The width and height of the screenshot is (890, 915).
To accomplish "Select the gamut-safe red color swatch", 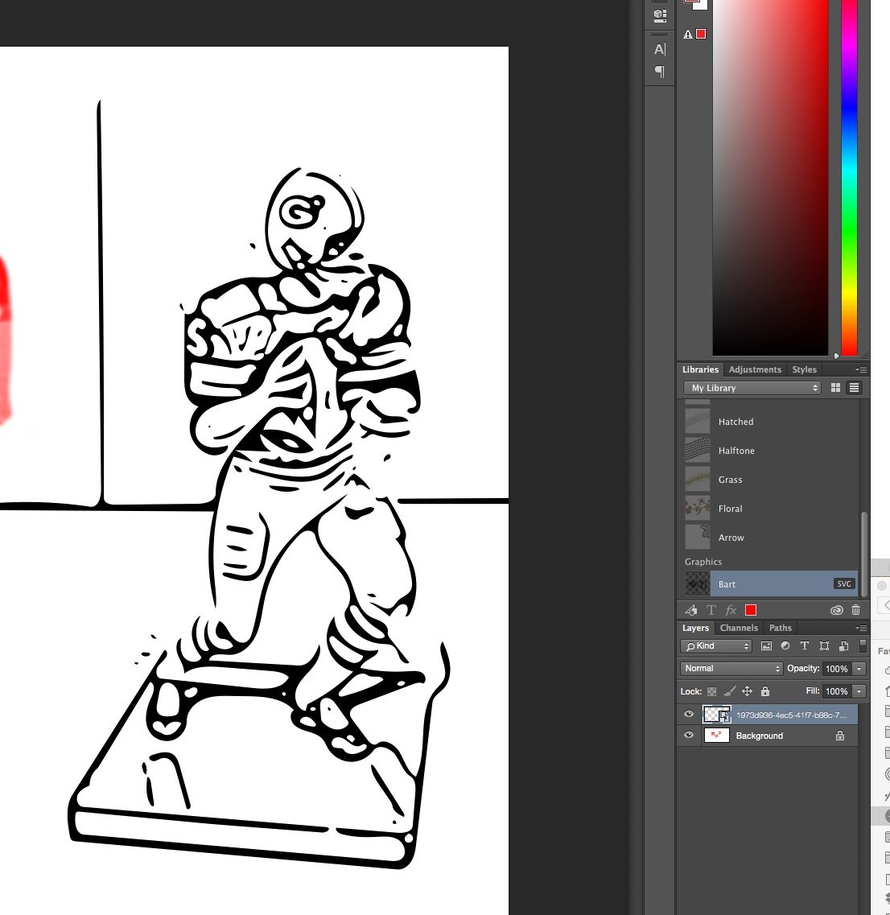I will point(701,34).
